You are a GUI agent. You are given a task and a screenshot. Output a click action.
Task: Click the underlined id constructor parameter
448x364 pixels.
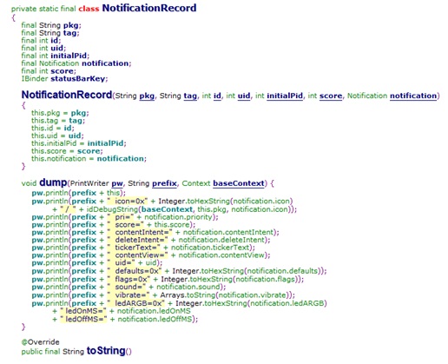click(217, 96)
